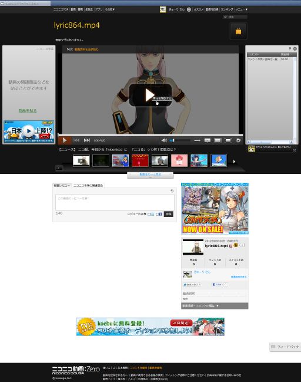Enable Facebook sharing checkbox for review
This screenshot has height=382, width=301.
(x=157, y=214)
